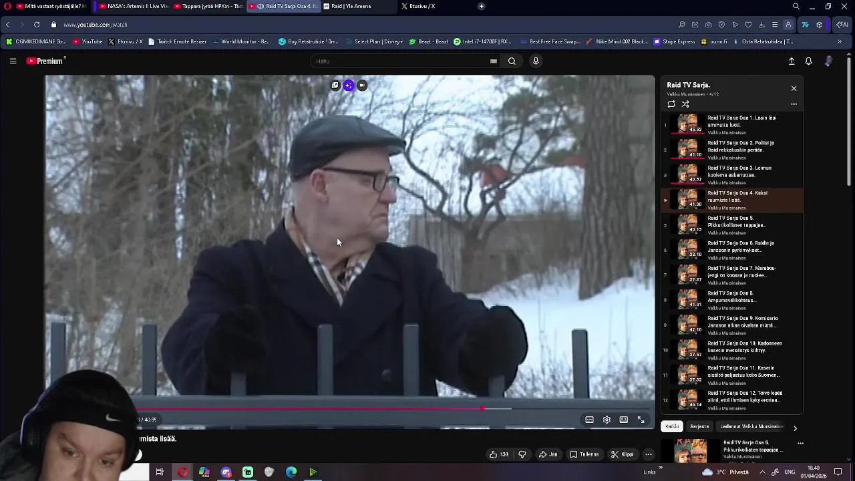Show hidden system tray icons
The image size is (855, 481).
pos(762,472)
